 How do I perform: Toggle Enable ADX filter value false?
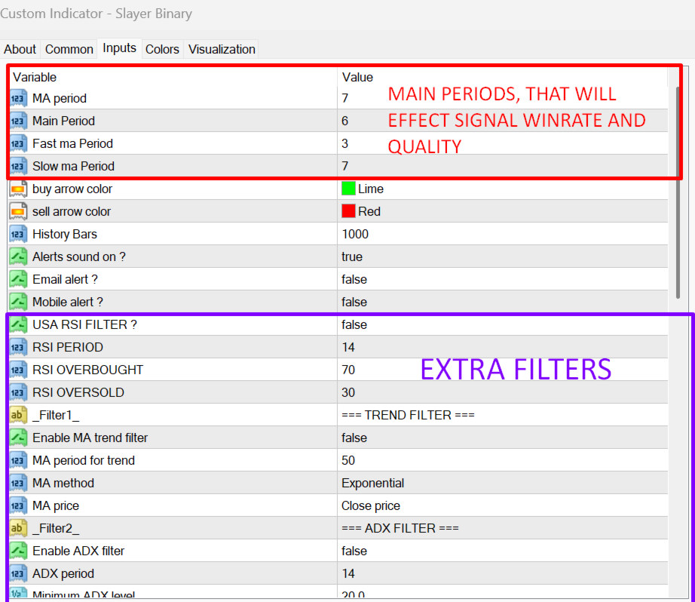tap(503, 551)
